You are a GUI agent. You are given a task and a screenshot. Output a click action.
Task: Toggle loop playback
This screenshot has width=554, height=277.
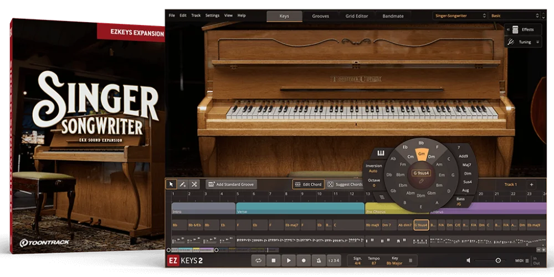coord(258,261)
